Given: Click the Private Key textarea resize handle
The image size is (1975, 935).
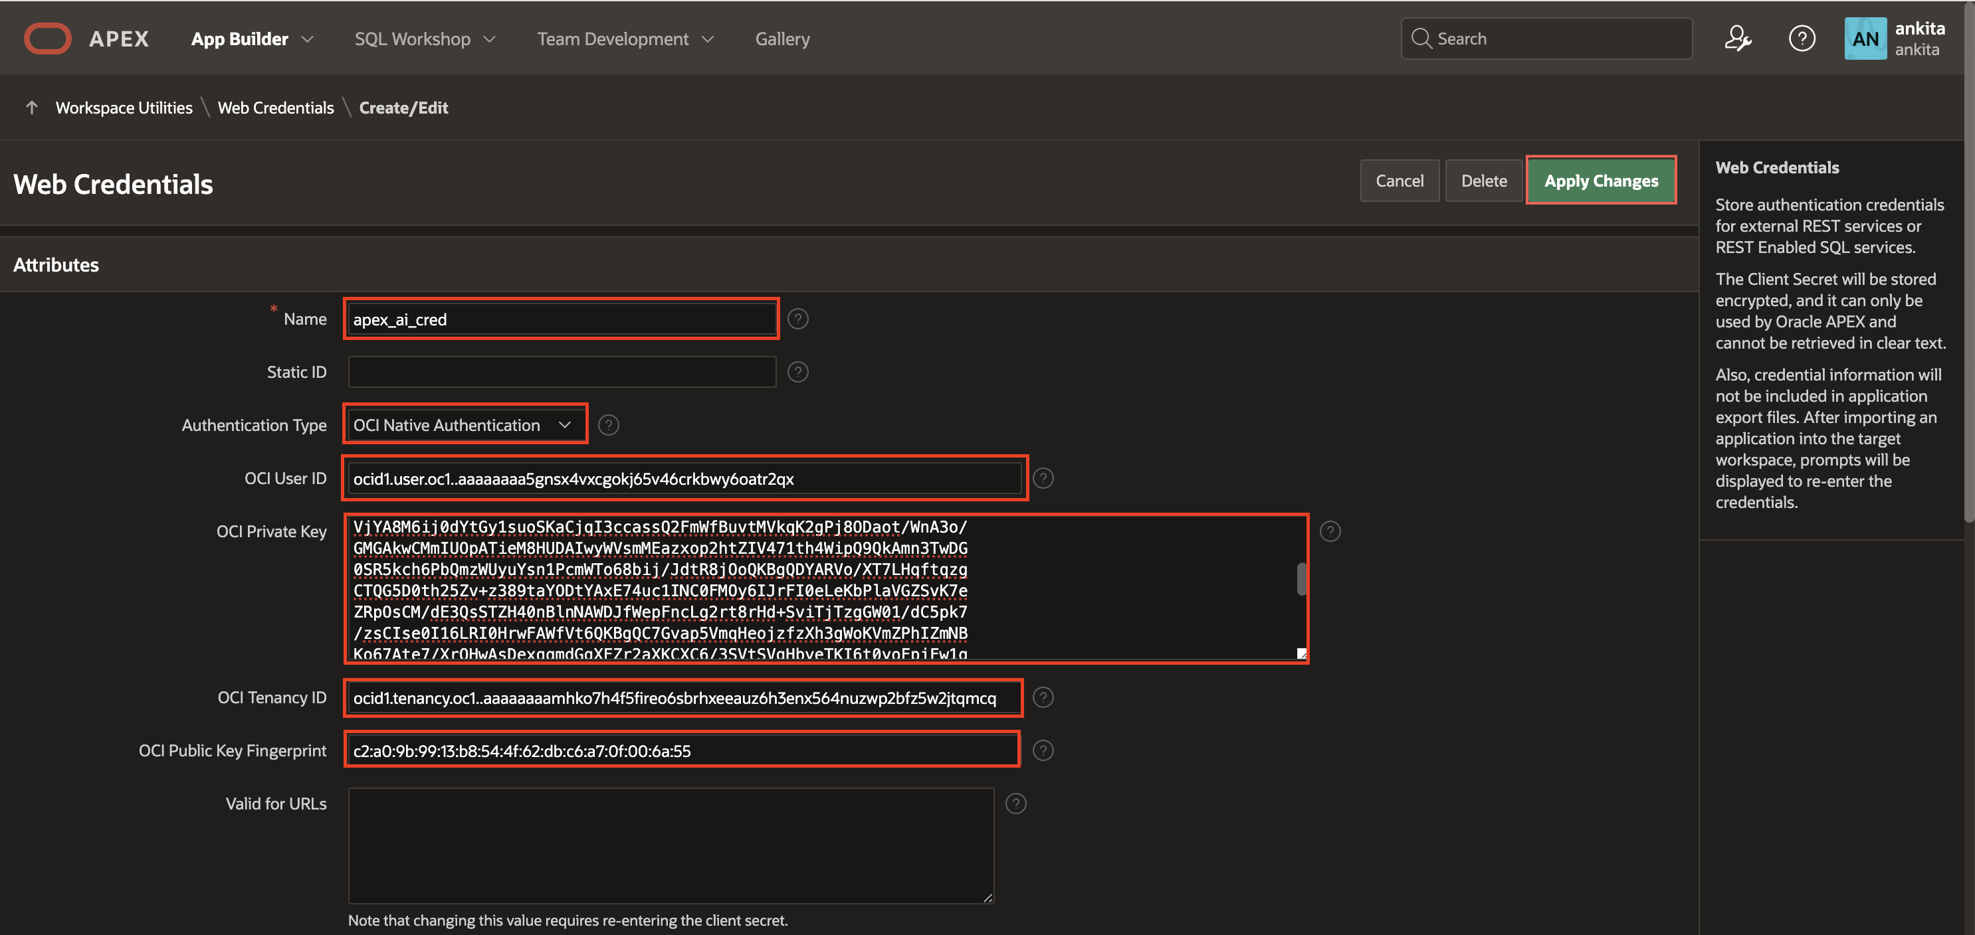Looking at the screenshot, I should click(1300, 653).
